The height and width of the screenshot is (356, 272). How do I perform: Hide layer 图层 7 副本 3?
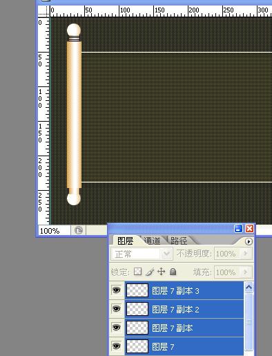tap(117, 290)
